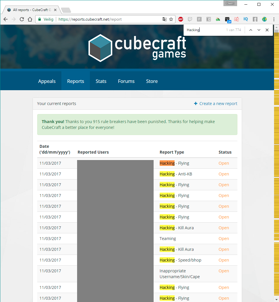Click the green extension icon beside EC
This screenshot has width=279, height=302.
(x=218, y=19)
